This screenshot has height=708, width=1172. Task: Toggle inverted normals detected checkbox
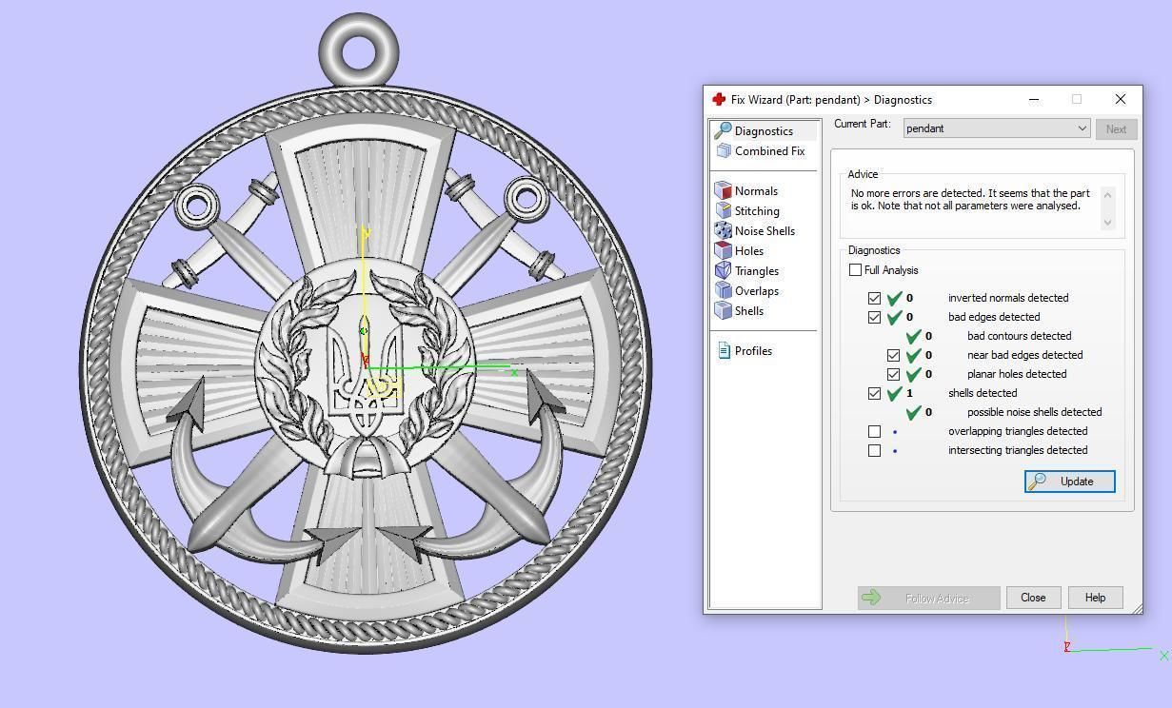click(874, 298)
